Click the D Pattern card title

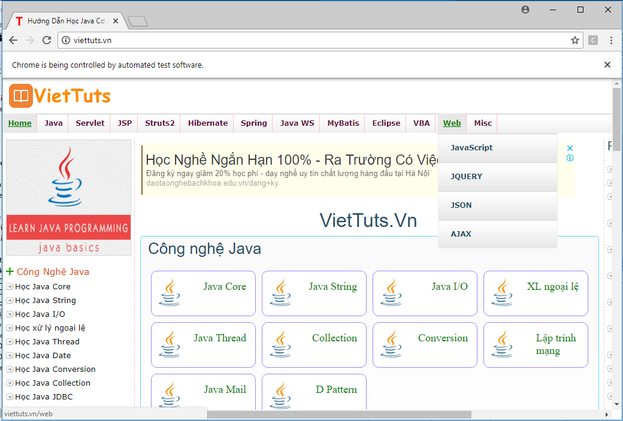point(336,390)
